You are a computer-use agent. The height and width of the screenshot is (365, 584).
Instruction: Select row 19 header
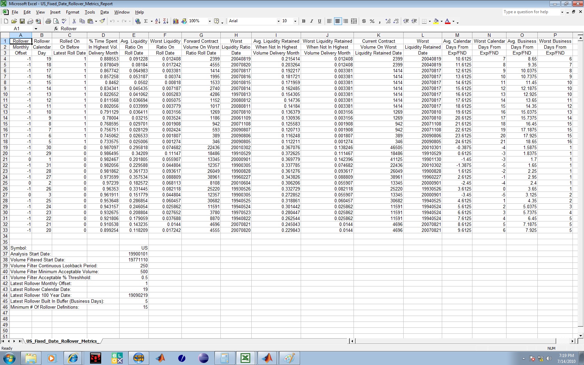coord(5,147)
